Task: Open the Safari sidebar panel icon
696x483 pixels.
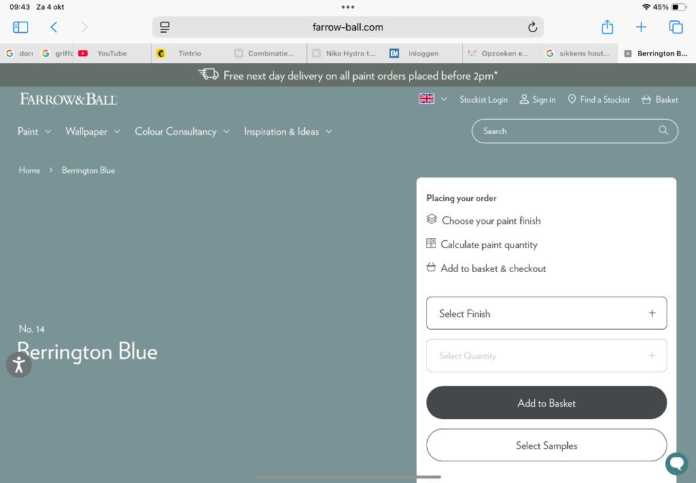Action: [x=20, y=27]
